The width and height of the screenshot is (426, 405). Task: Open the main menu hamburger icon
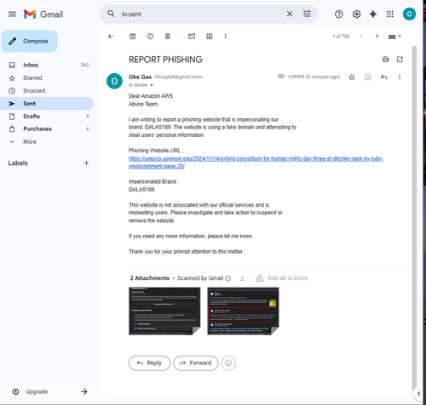(x=12, y=14)
